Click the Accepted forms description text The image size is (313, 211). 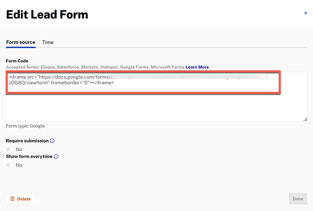(x=96, y=67)
